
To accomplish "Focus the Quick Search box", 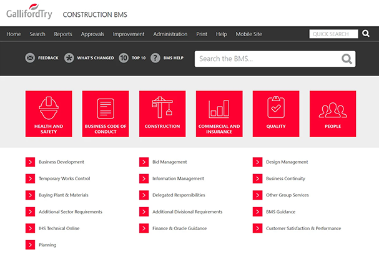I will tap(333, 34).
